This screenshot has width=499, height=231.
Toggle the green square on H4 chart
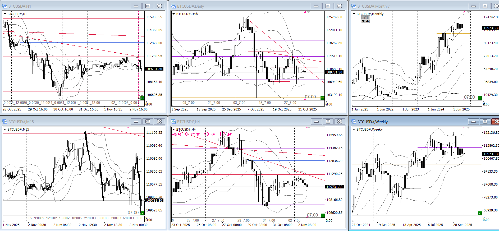[x=322, y=215]
